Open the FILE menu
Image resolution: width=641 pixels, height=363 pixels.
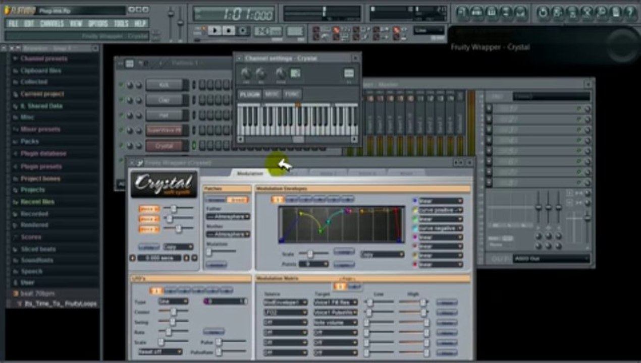(13, 24)
